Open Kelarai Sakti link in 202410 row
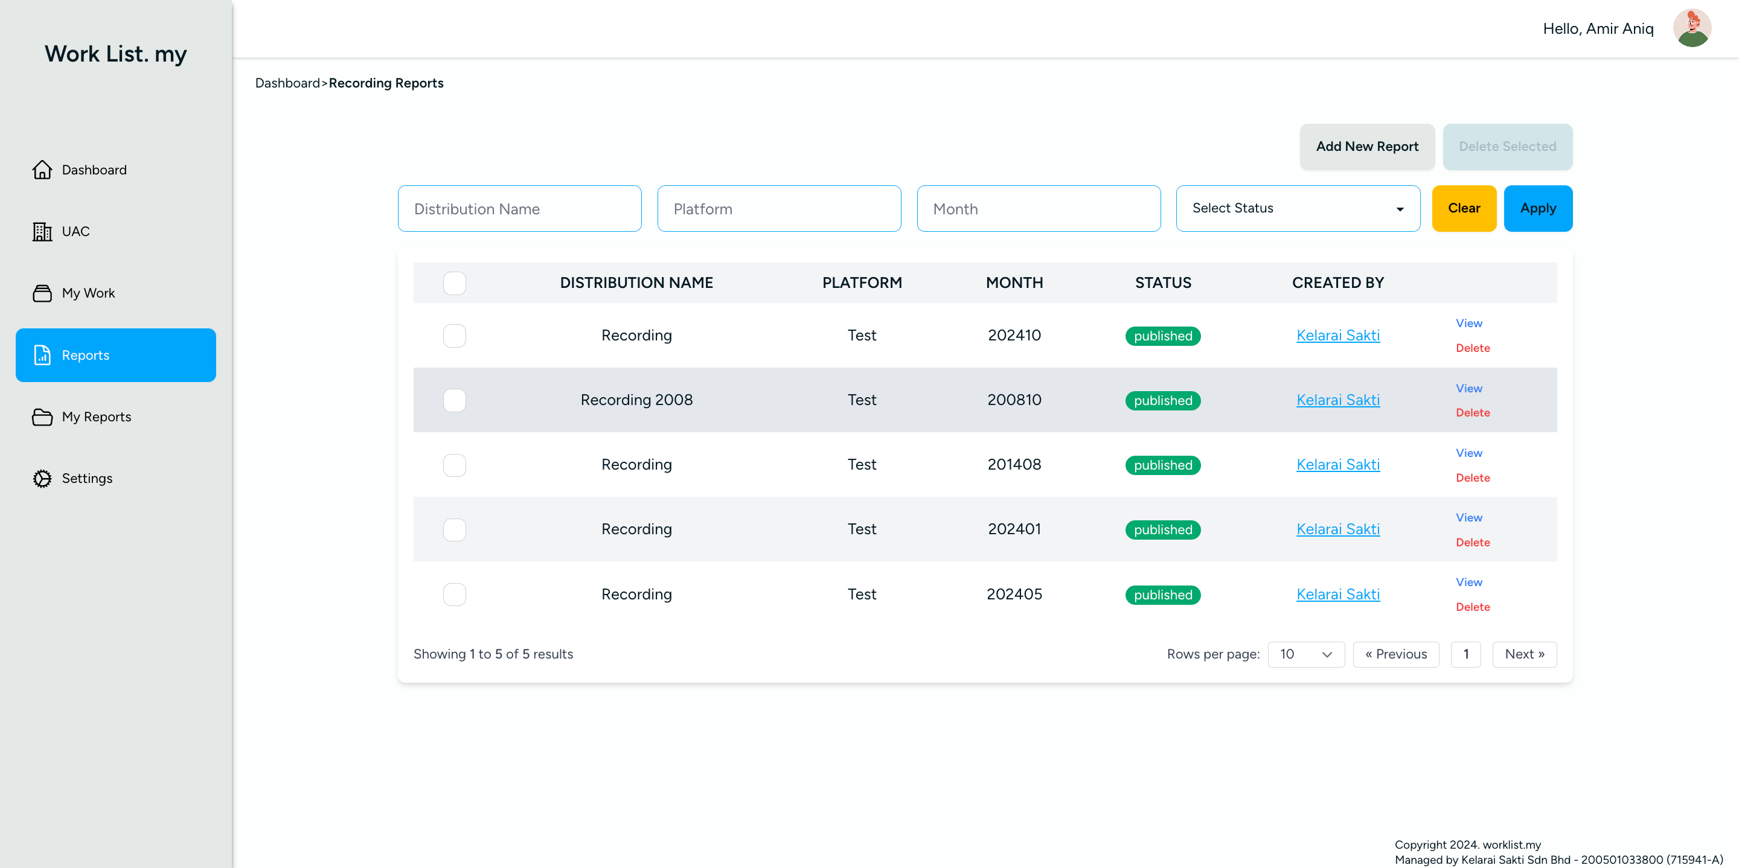1739x868 pixels. [1337, 336]
